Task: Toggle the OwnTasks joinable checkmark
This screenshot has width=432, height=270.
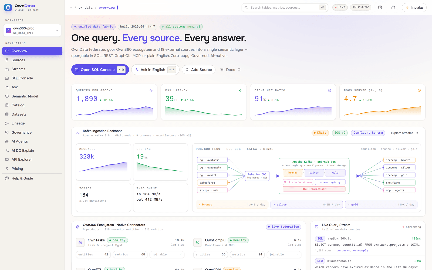Action: point(181,255)
